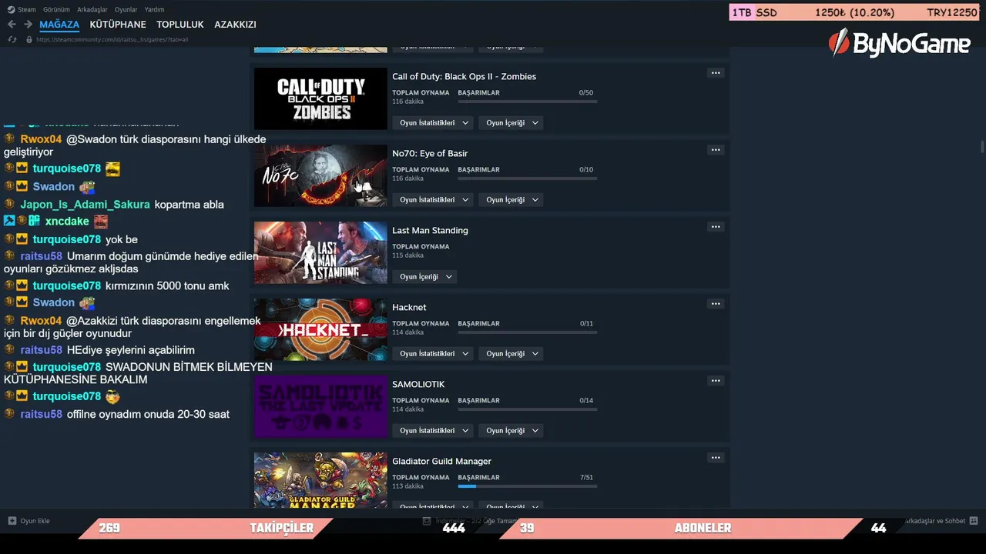
Task: Expand Oyun İçeriği for Last Man Standing
Action: point(424,277)
